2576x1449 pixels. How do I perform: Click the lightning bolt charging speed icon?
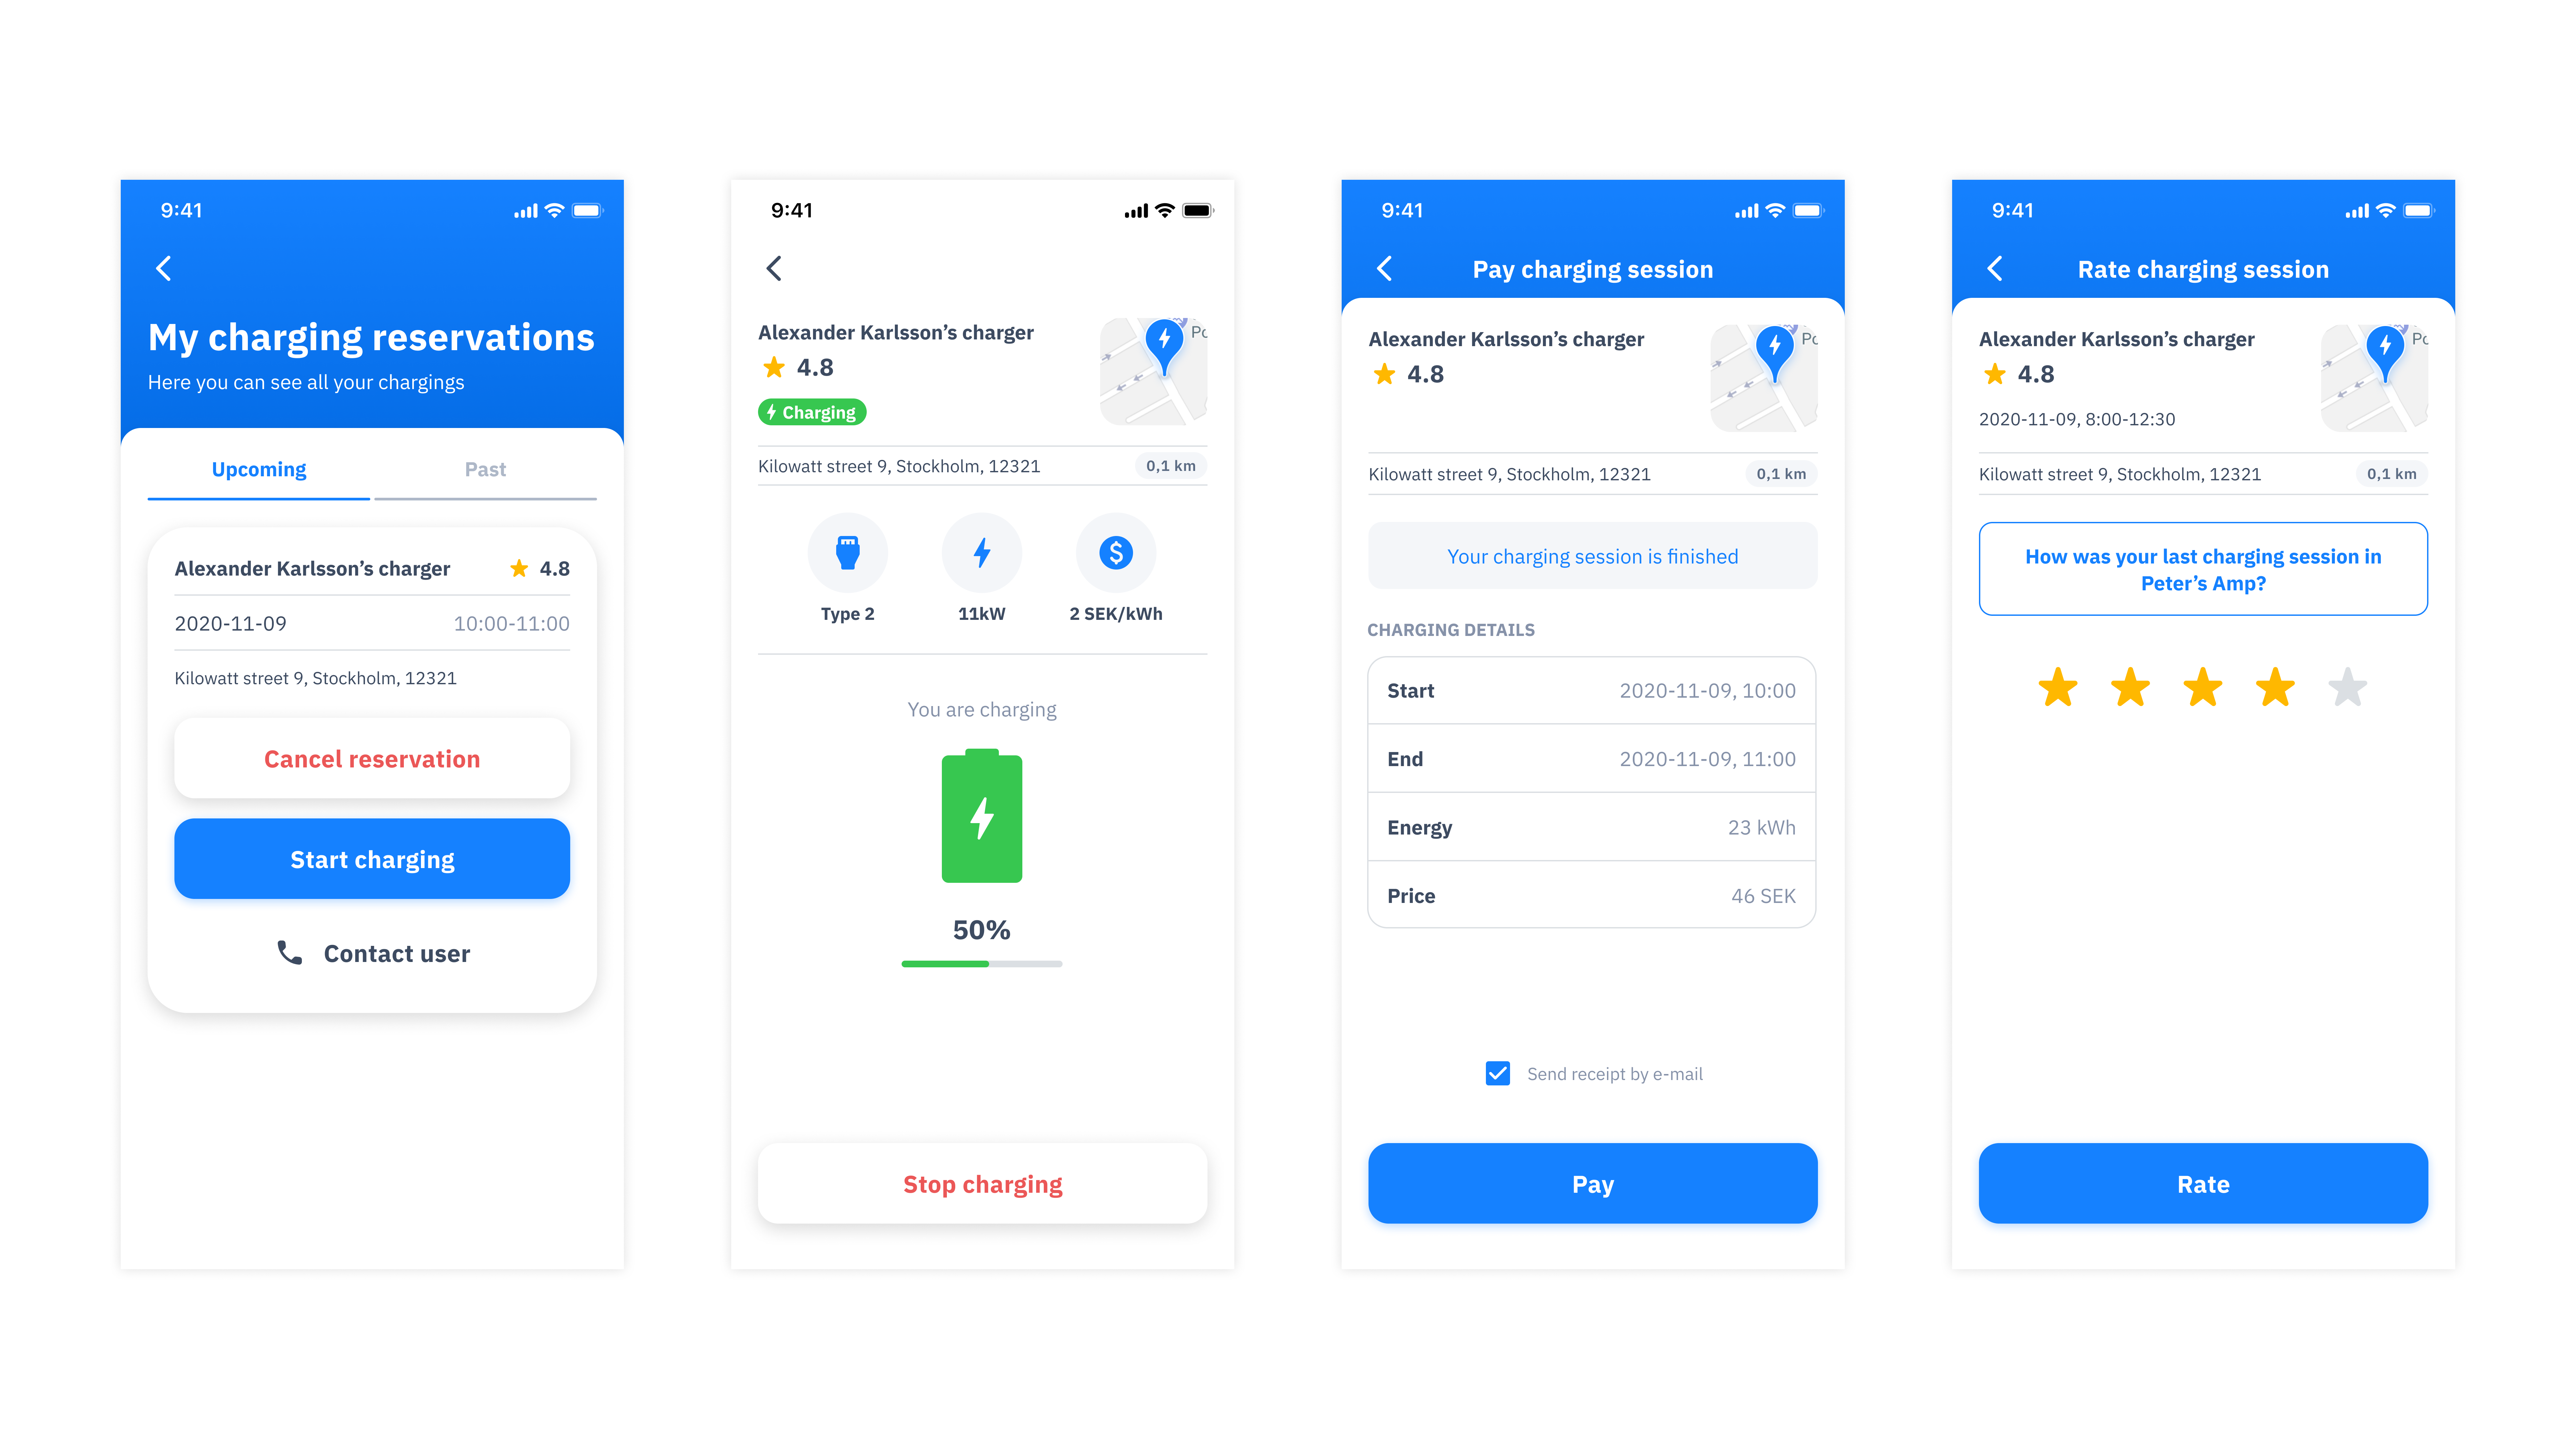pyautogui.click(x=980, y=552)
